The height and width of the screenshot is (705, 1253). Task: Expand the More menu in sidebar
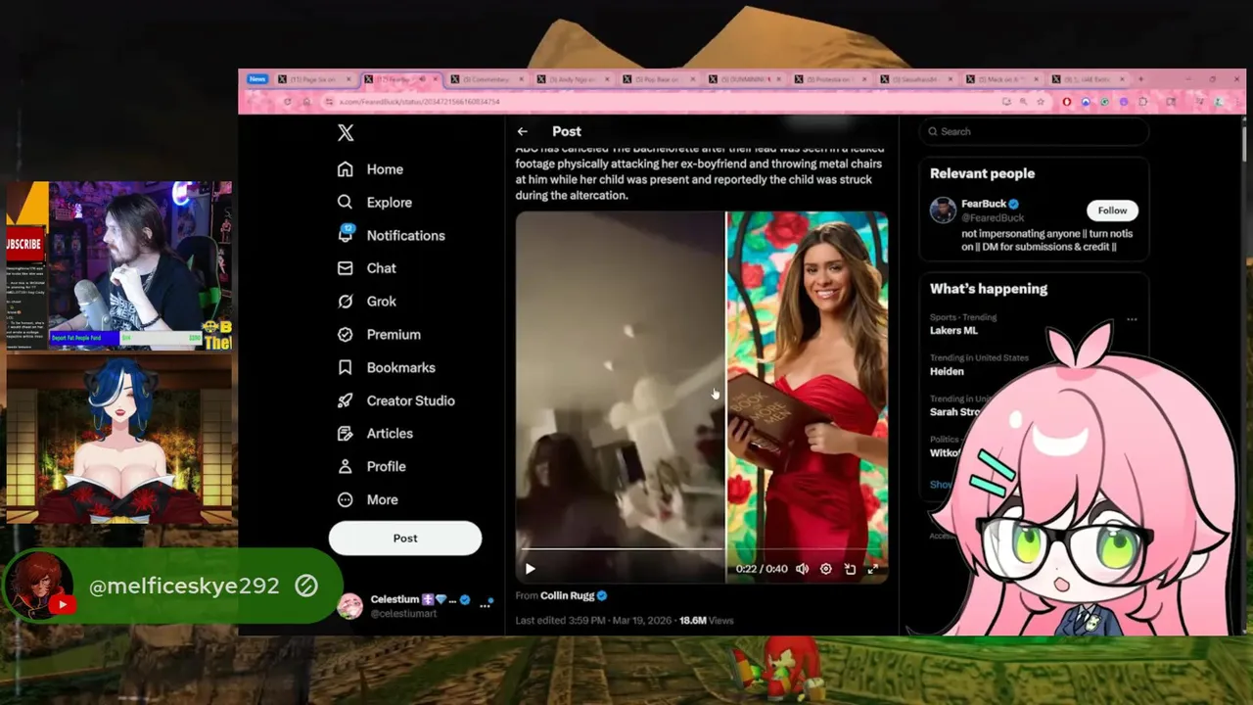click(367, 499)
